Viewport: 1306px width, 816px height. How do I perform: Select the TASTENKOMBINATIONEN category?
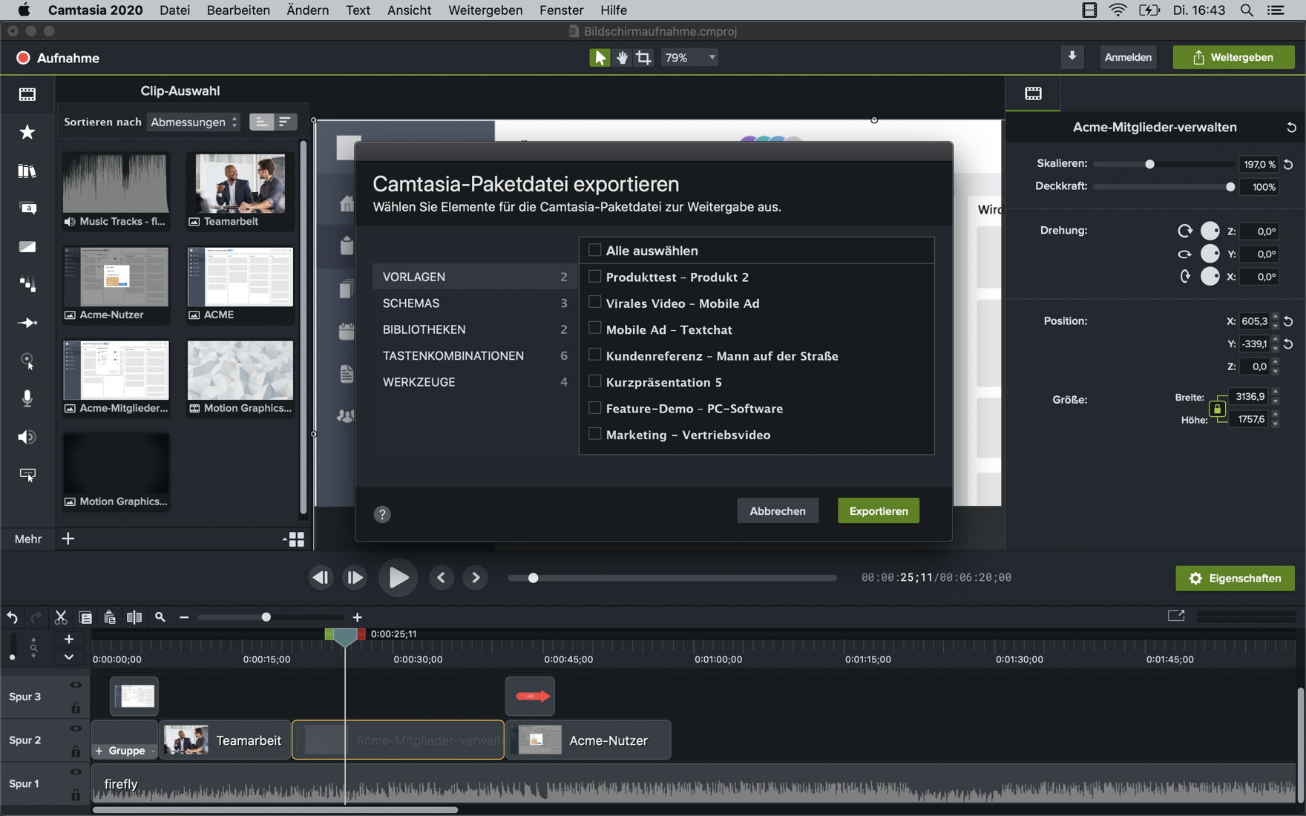(x=453, y=356)
